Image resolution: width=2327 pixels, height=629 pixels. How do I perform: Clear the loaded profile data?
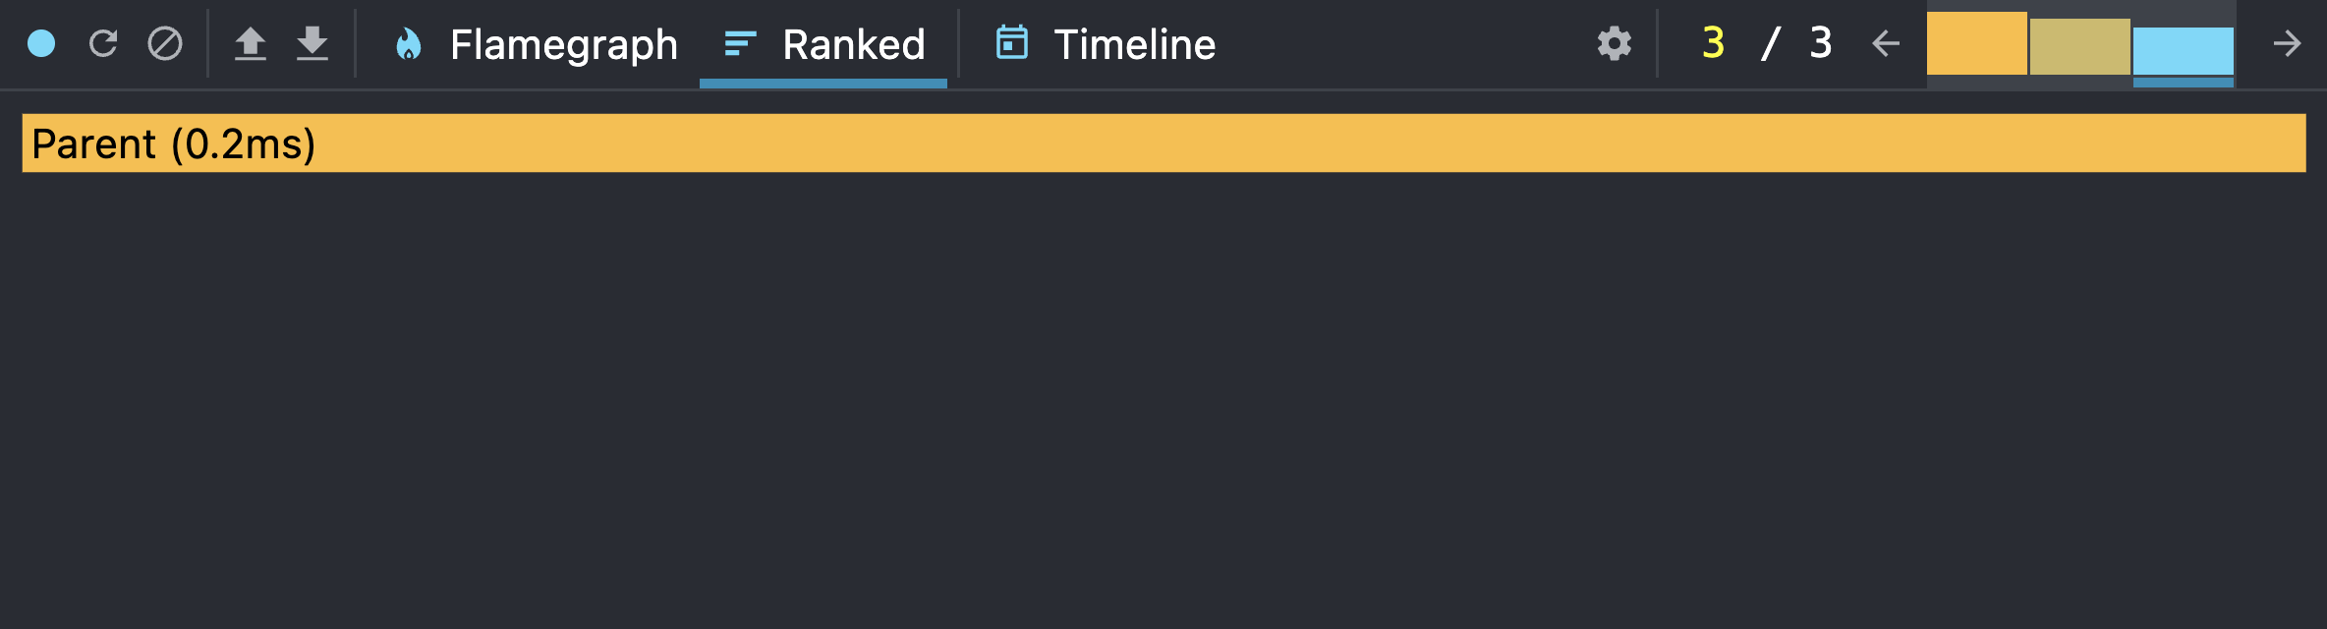[x=166, y=43]
